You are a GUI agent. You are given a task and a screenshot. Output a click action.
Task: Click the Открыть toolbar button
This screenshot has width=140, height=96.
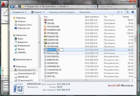36,12
